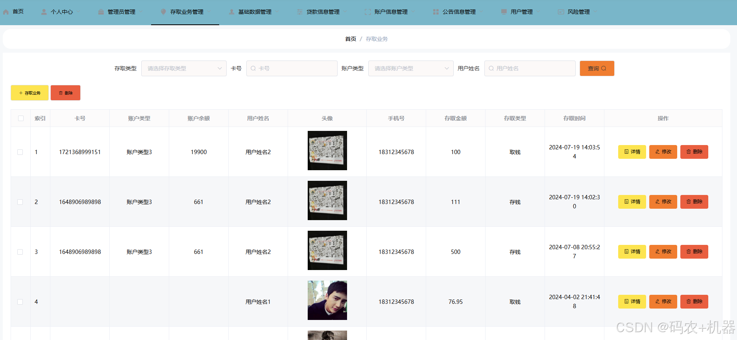Click 删除 for 用户姓名1 row
Viewport: 737px width, 340px height.
click(x=694, y=301)
